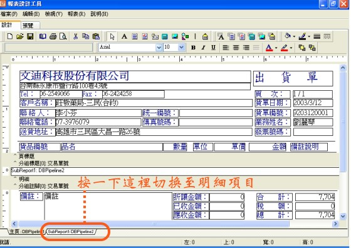Copy selection with the copy icon
This screenshot has width=351, height=248.
(85, 36)
